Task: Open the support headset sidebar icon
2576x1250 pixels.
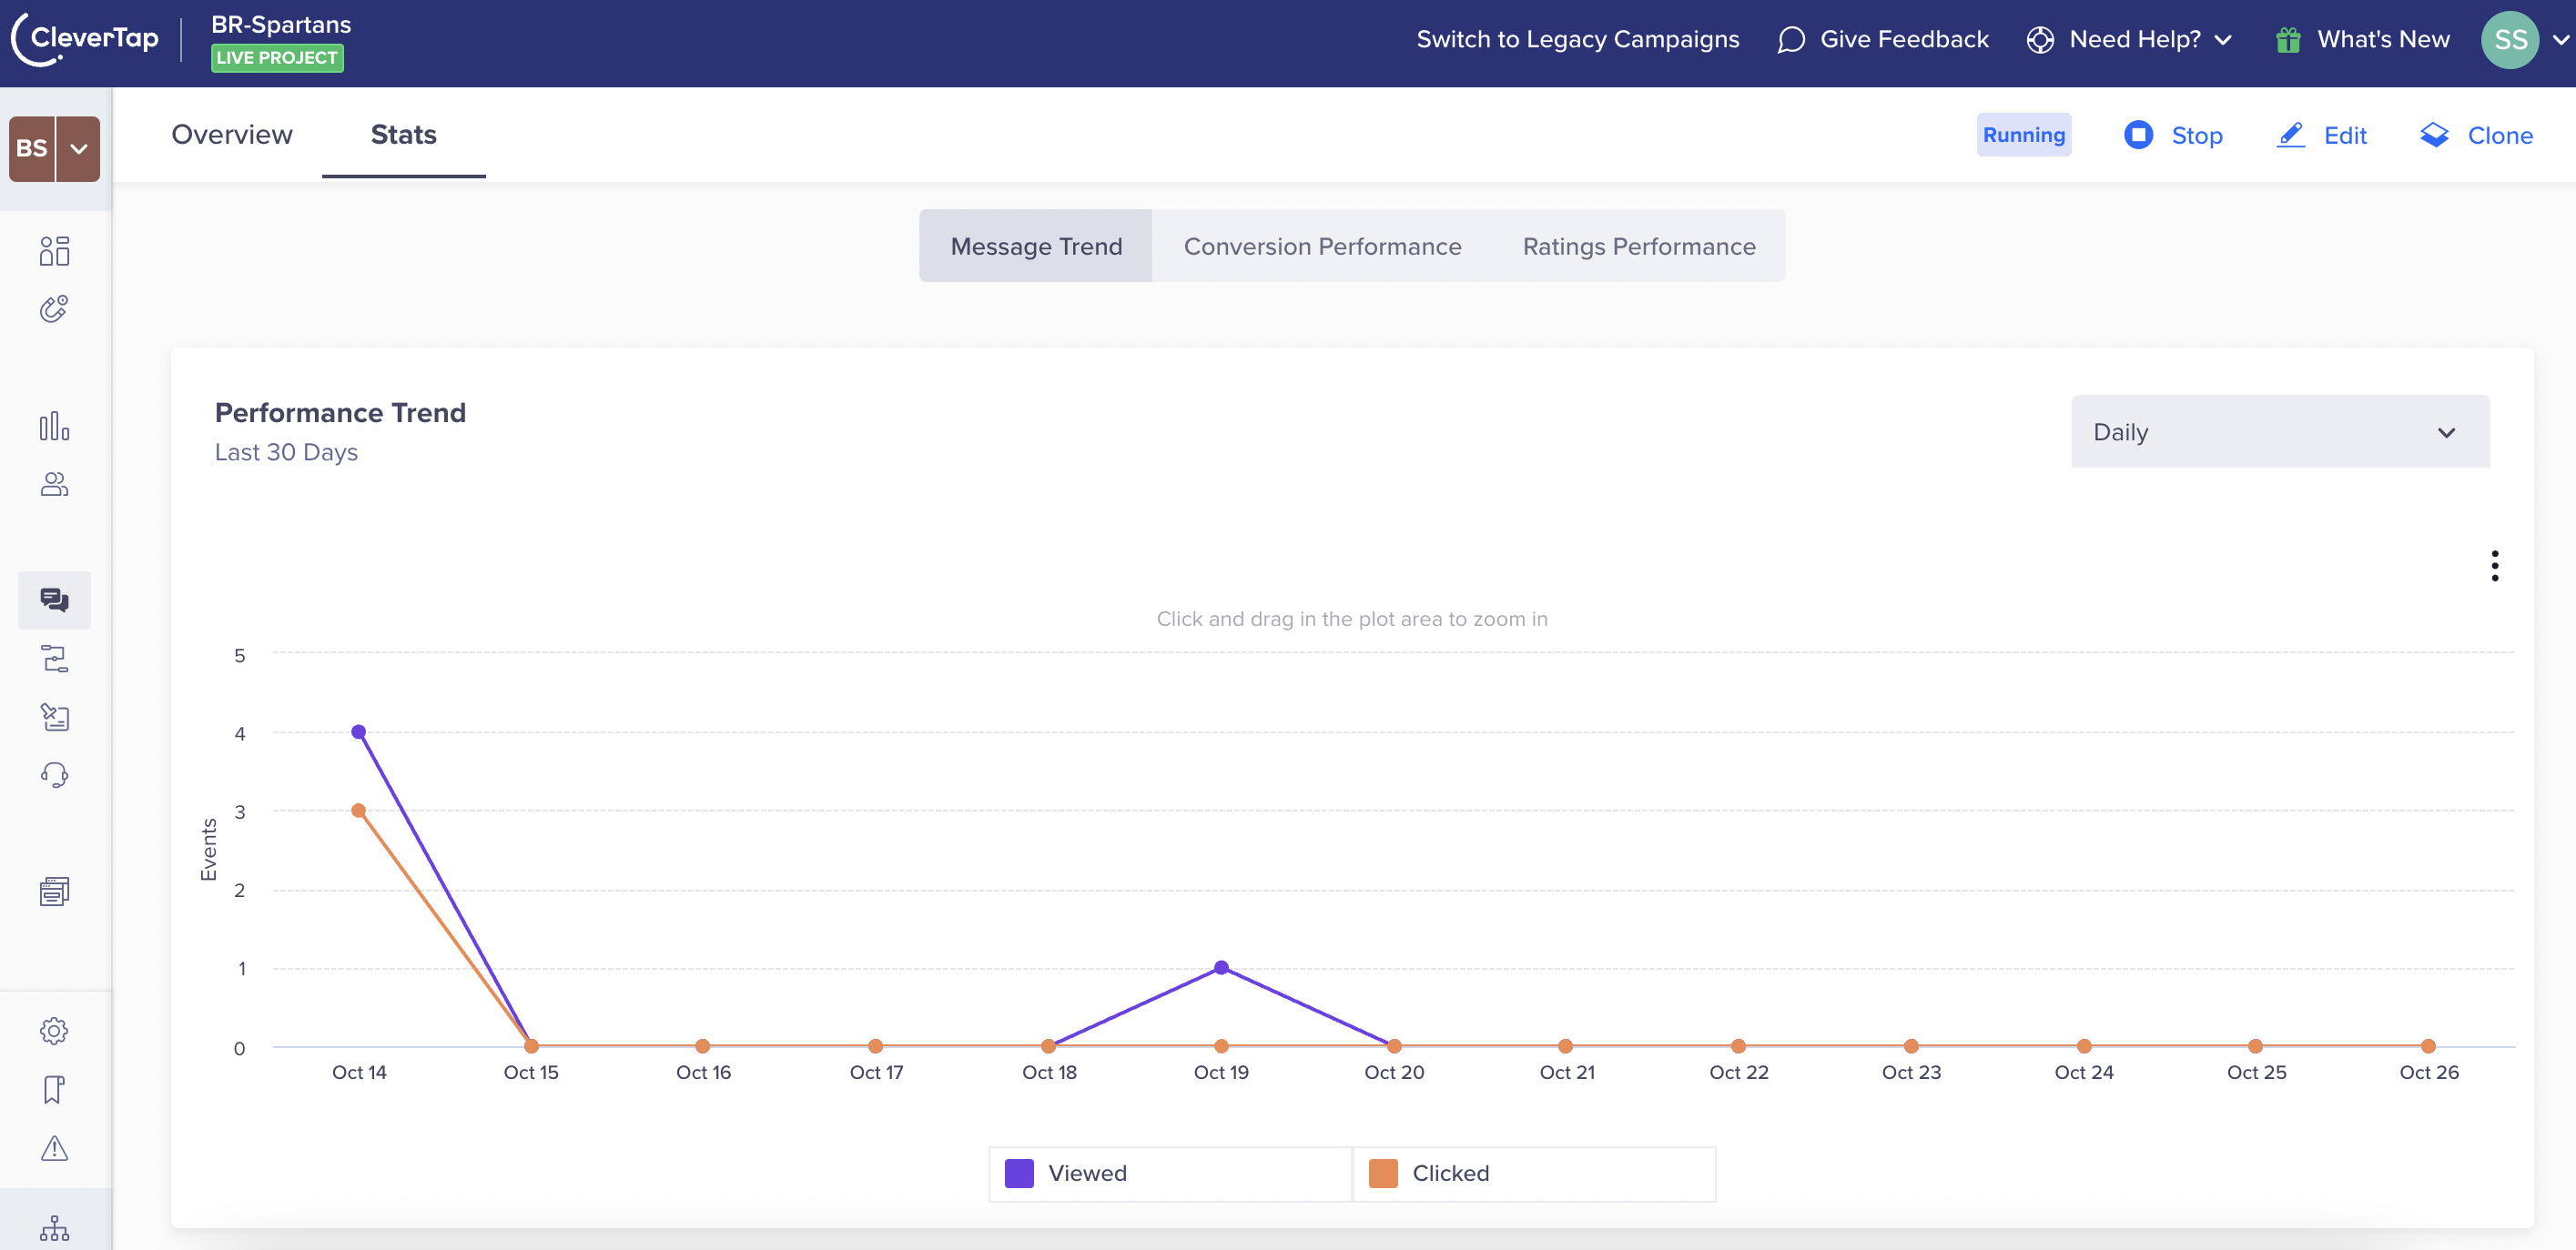Action: pos(54,774)
